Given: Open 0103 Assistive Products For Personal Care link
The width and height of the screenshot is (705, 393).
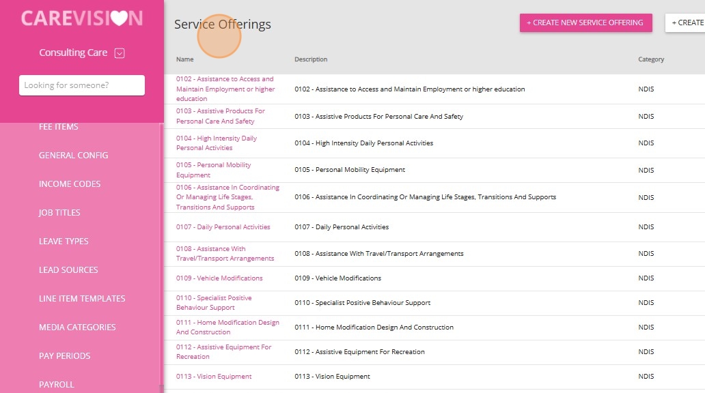Looking at the screenshot, I should click(x=220, y=116).
